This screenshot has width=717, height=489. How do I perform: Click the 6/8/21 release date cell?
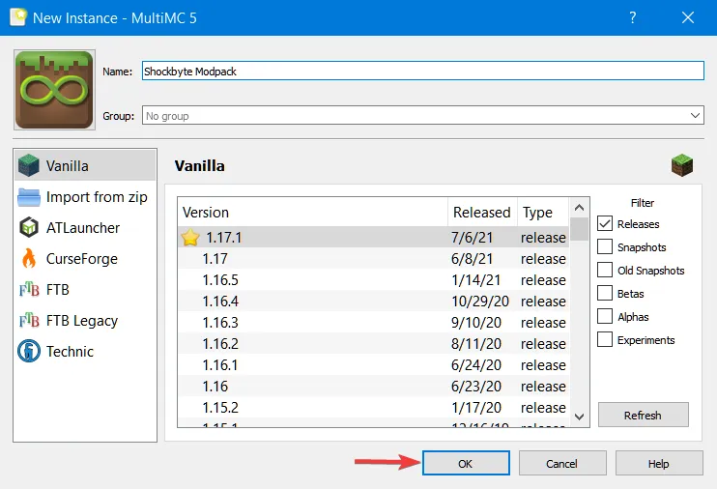click(x=472, y=258)
